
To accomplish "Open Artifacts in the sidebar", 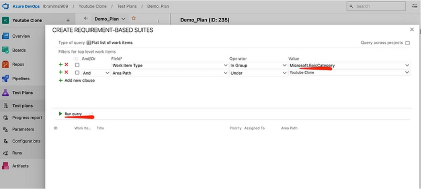I will [5, 166].
